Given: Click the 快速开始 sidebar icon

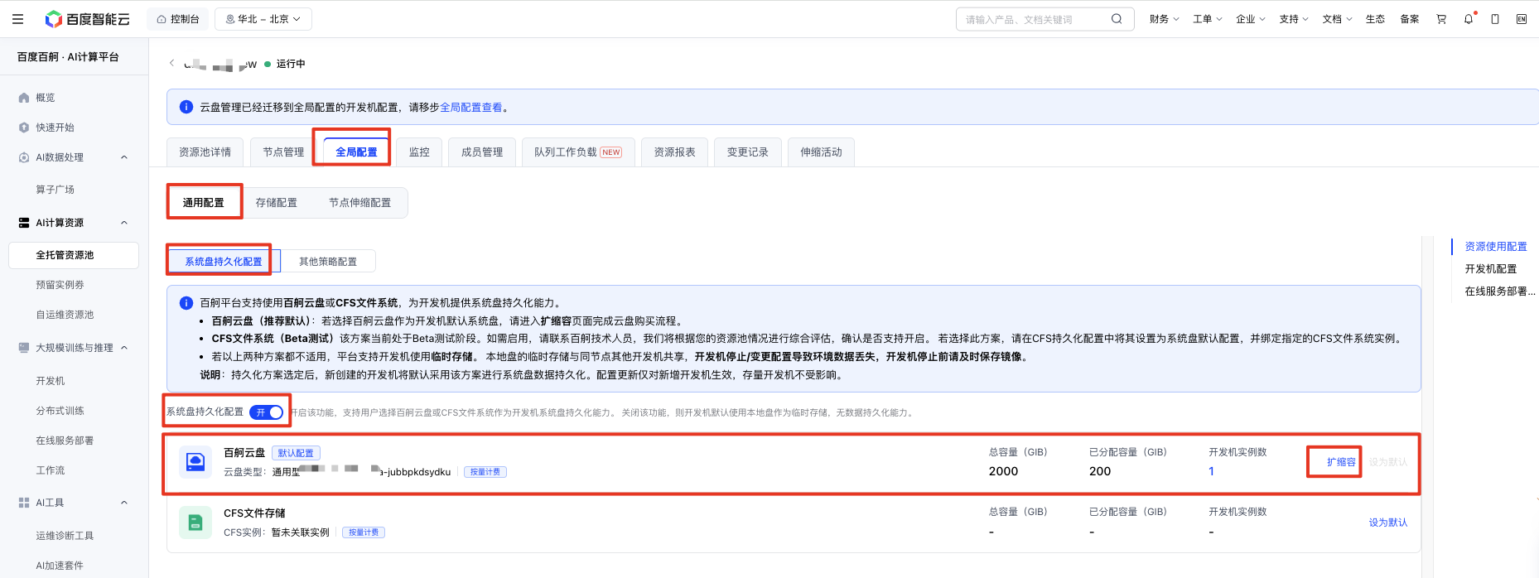Looking at the screenshot, I should pyautogui.click(x=24, y=128).
